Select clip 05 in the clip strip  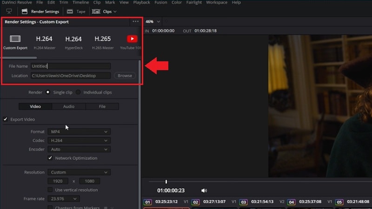pyautogui.click(x=339, y=202)
